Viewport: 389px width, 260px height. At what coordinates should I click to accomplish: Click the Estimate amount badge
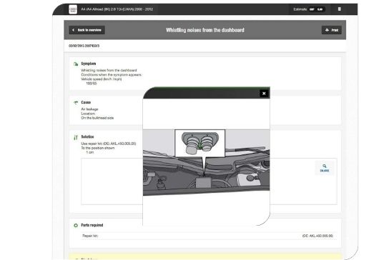316,9
